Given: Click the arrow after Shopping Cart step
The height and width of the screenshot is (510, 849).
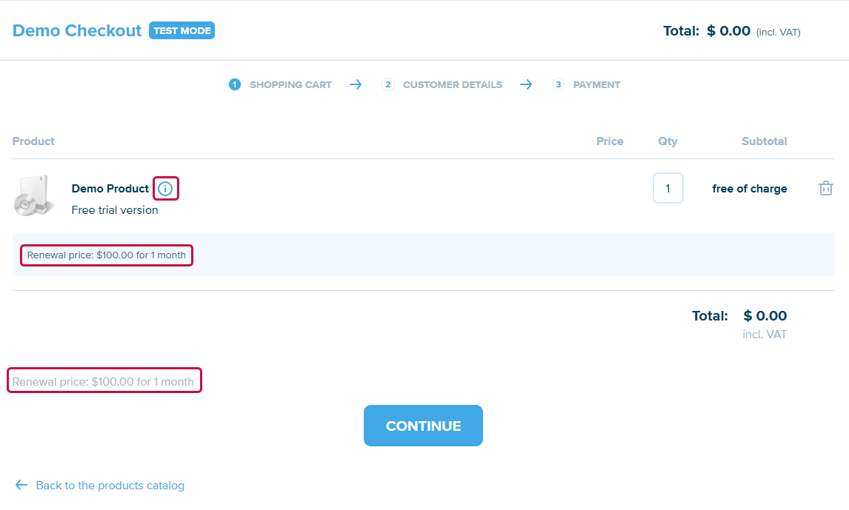Looking at the screenshot, I should click(x=356, y=84).
